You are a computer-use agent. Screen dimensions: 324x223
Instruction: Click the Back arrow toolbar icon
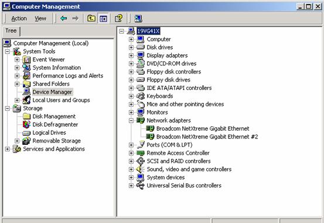pos(64,19)
